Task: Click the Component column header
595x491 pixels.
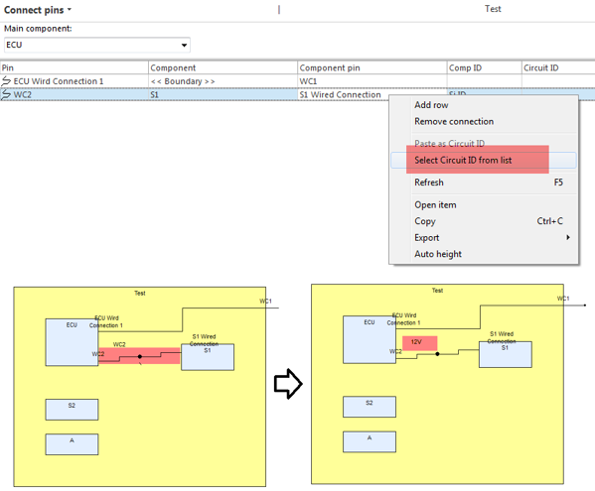Action: coord(223,67)
